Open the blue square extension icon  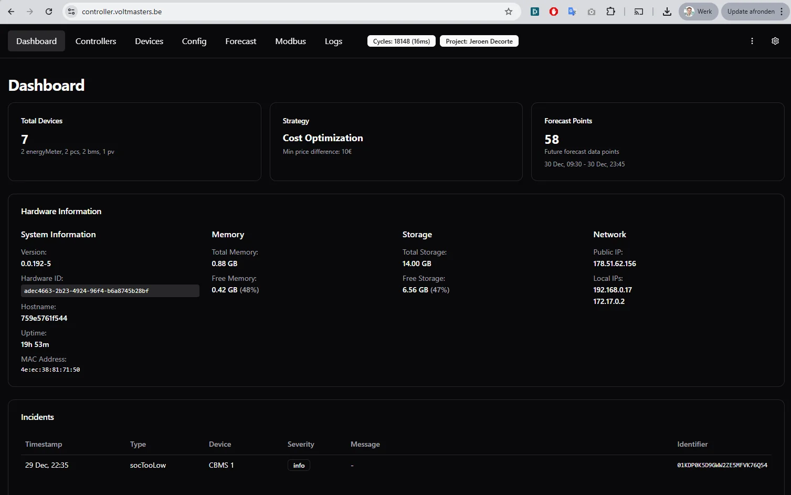[x=535, y=12]
